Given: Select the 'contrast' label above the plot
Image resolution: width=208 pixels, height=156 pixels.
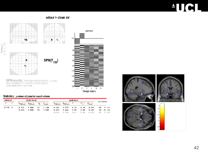Looking at the screenshot, I should click(x=89, y=31).
